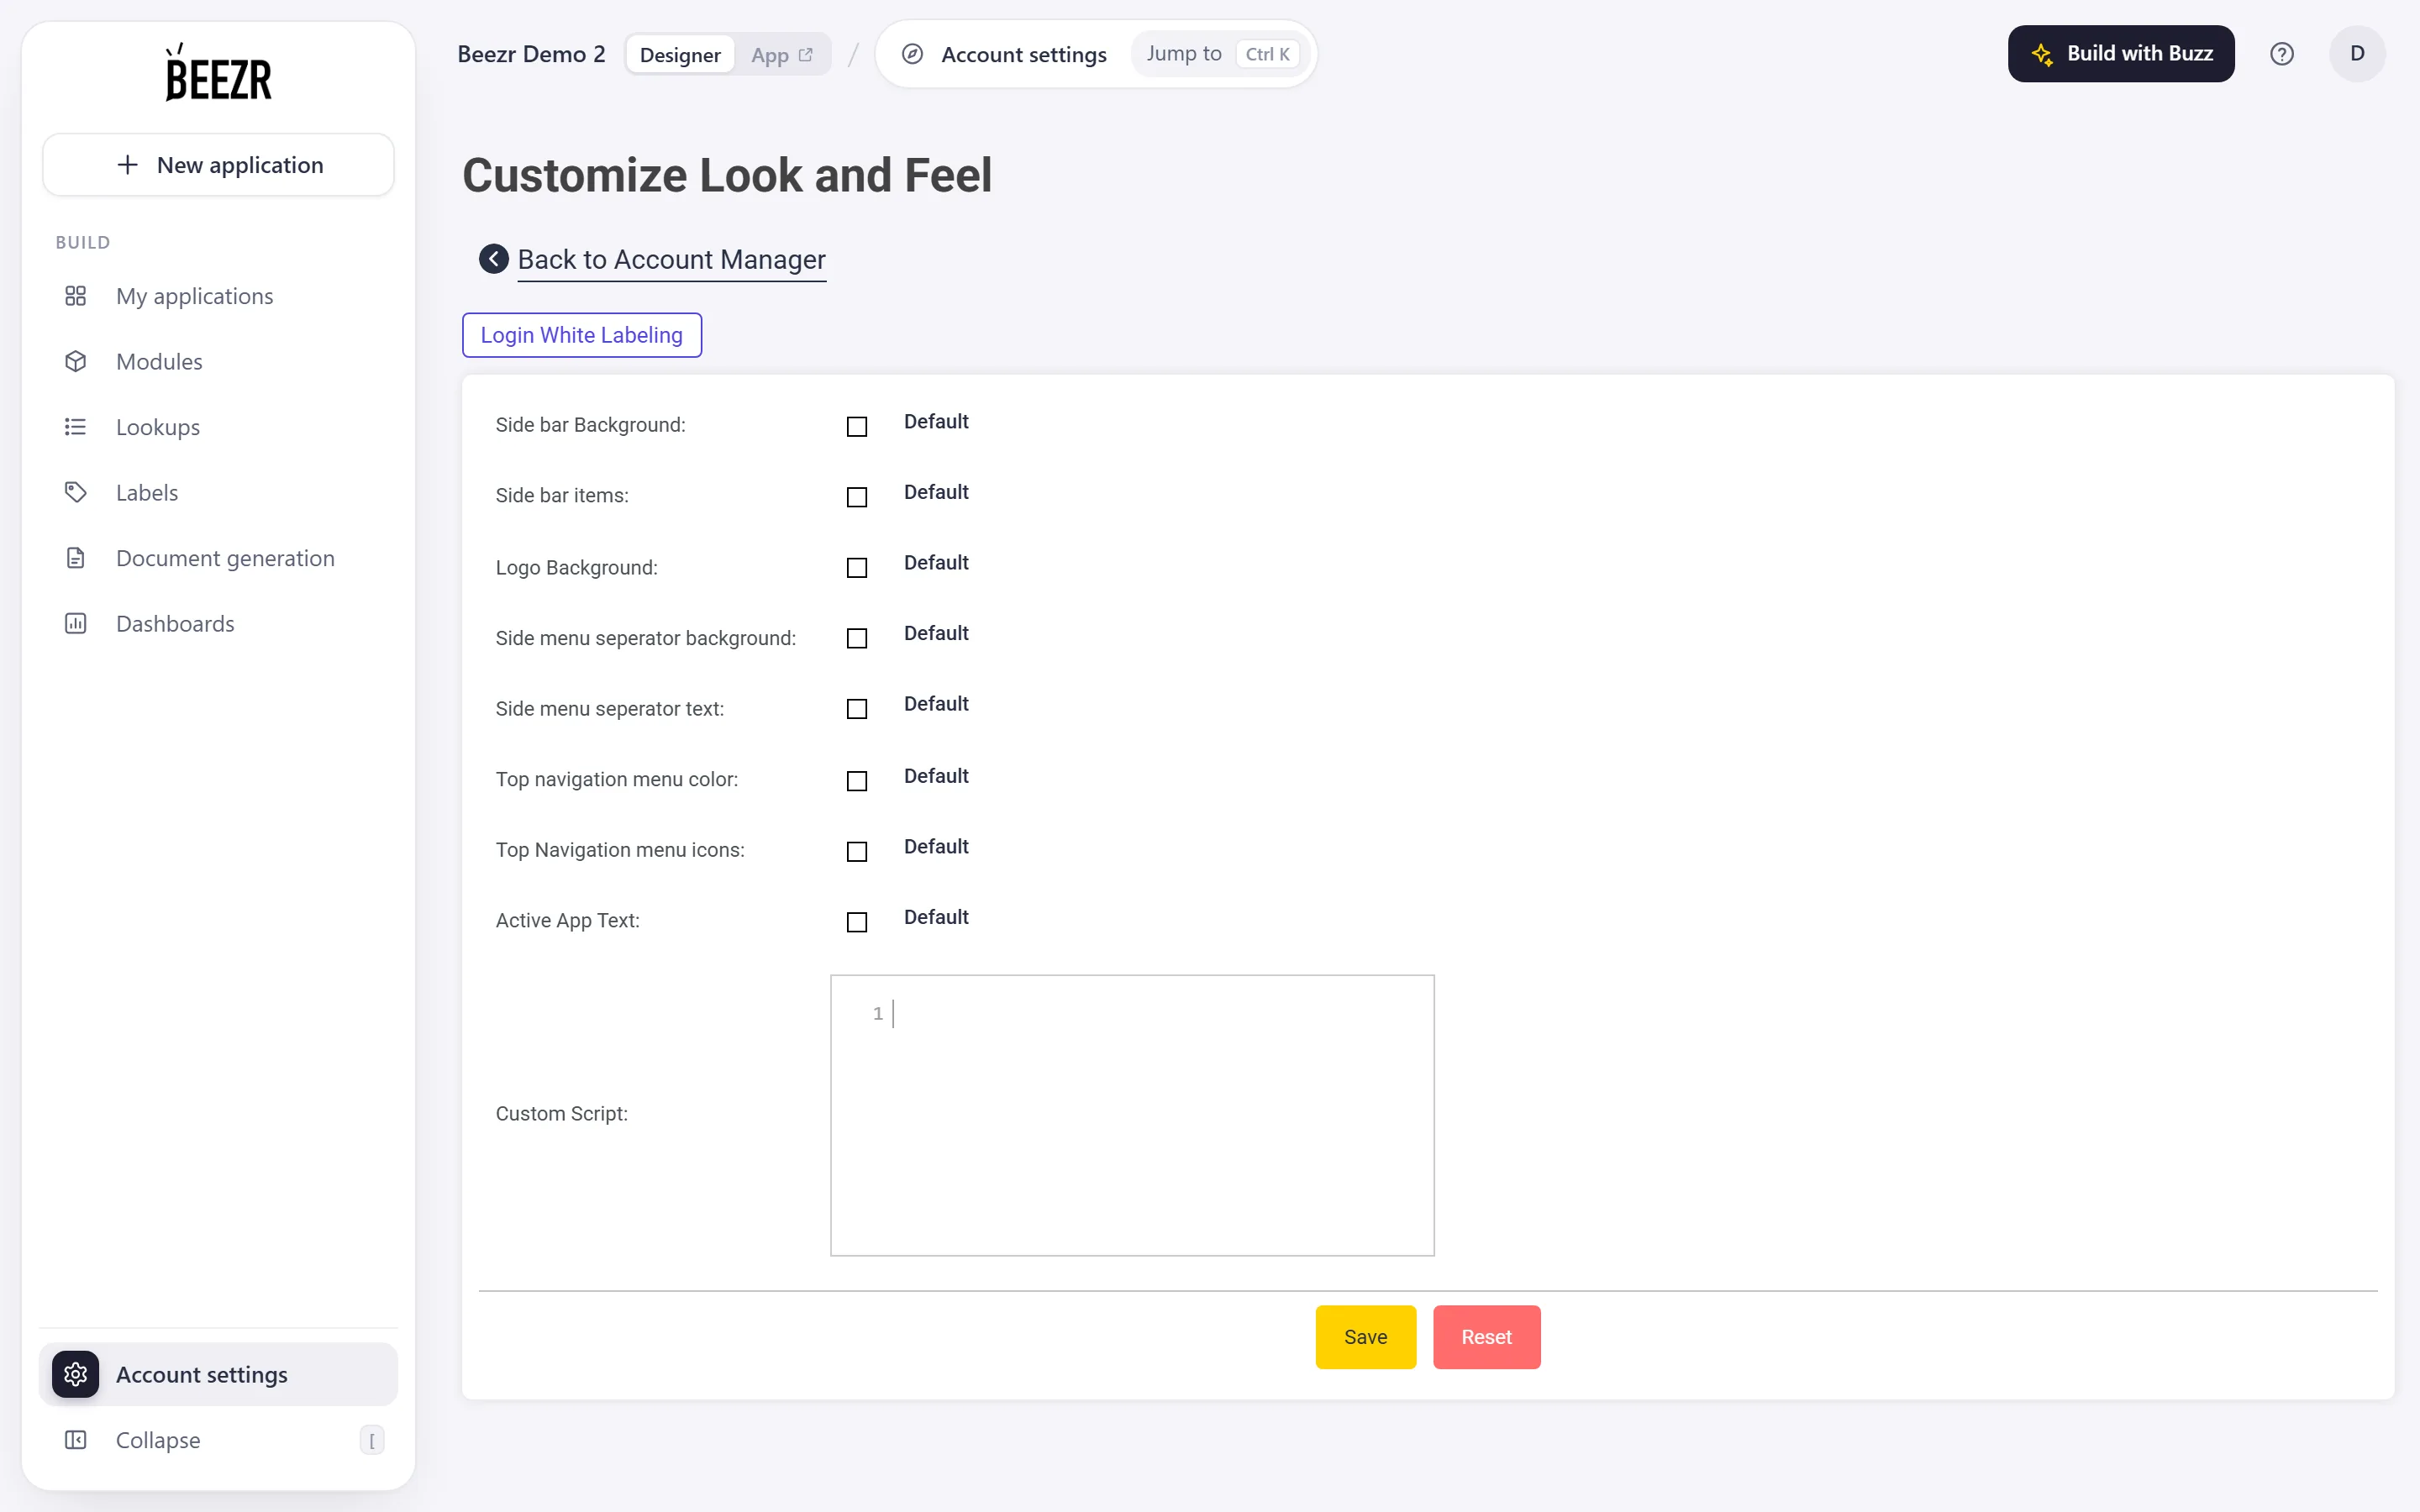
Task: Open the user avatar D
Action: (2357, 54)
